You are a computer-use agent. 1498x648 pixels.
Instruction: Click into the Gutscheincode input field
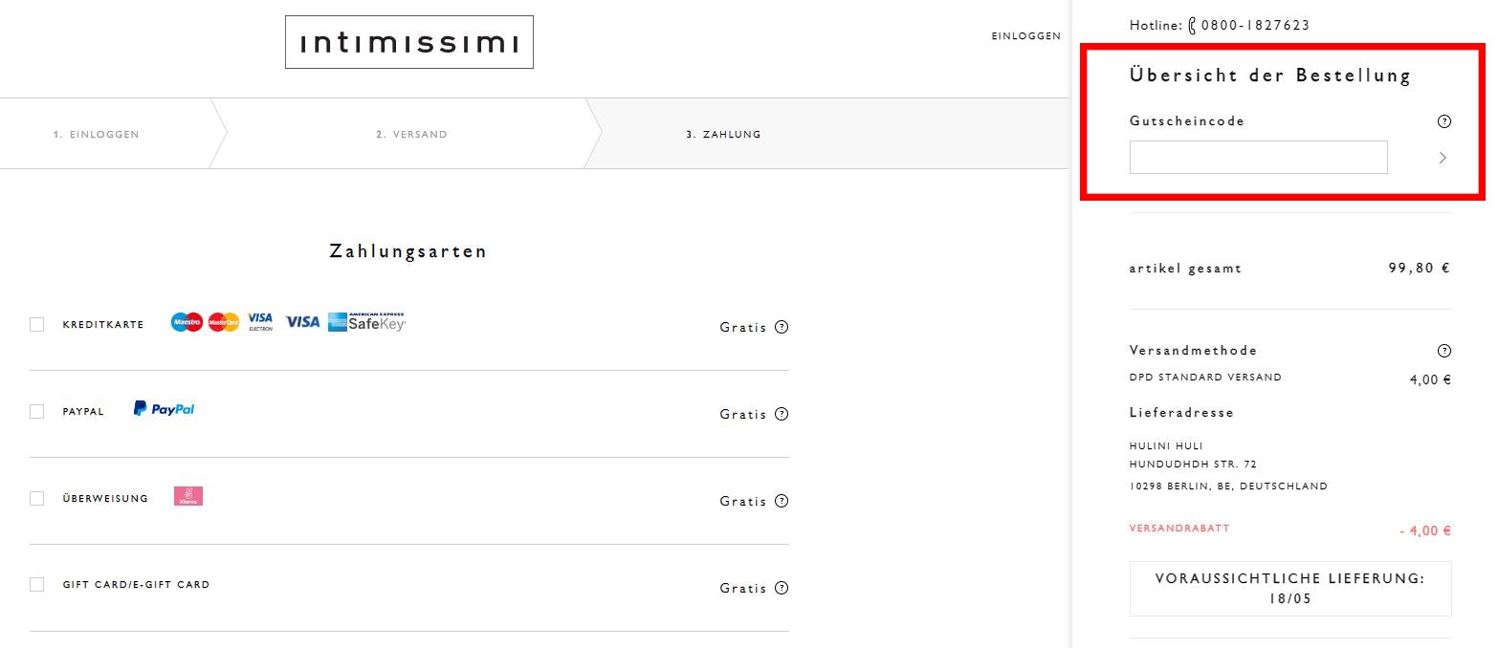[1258, 158]
